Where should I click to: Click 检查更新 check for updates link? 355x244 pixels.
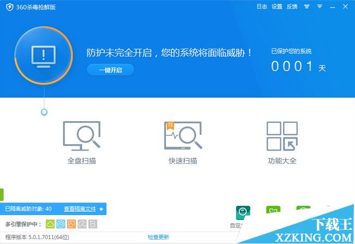158,237
